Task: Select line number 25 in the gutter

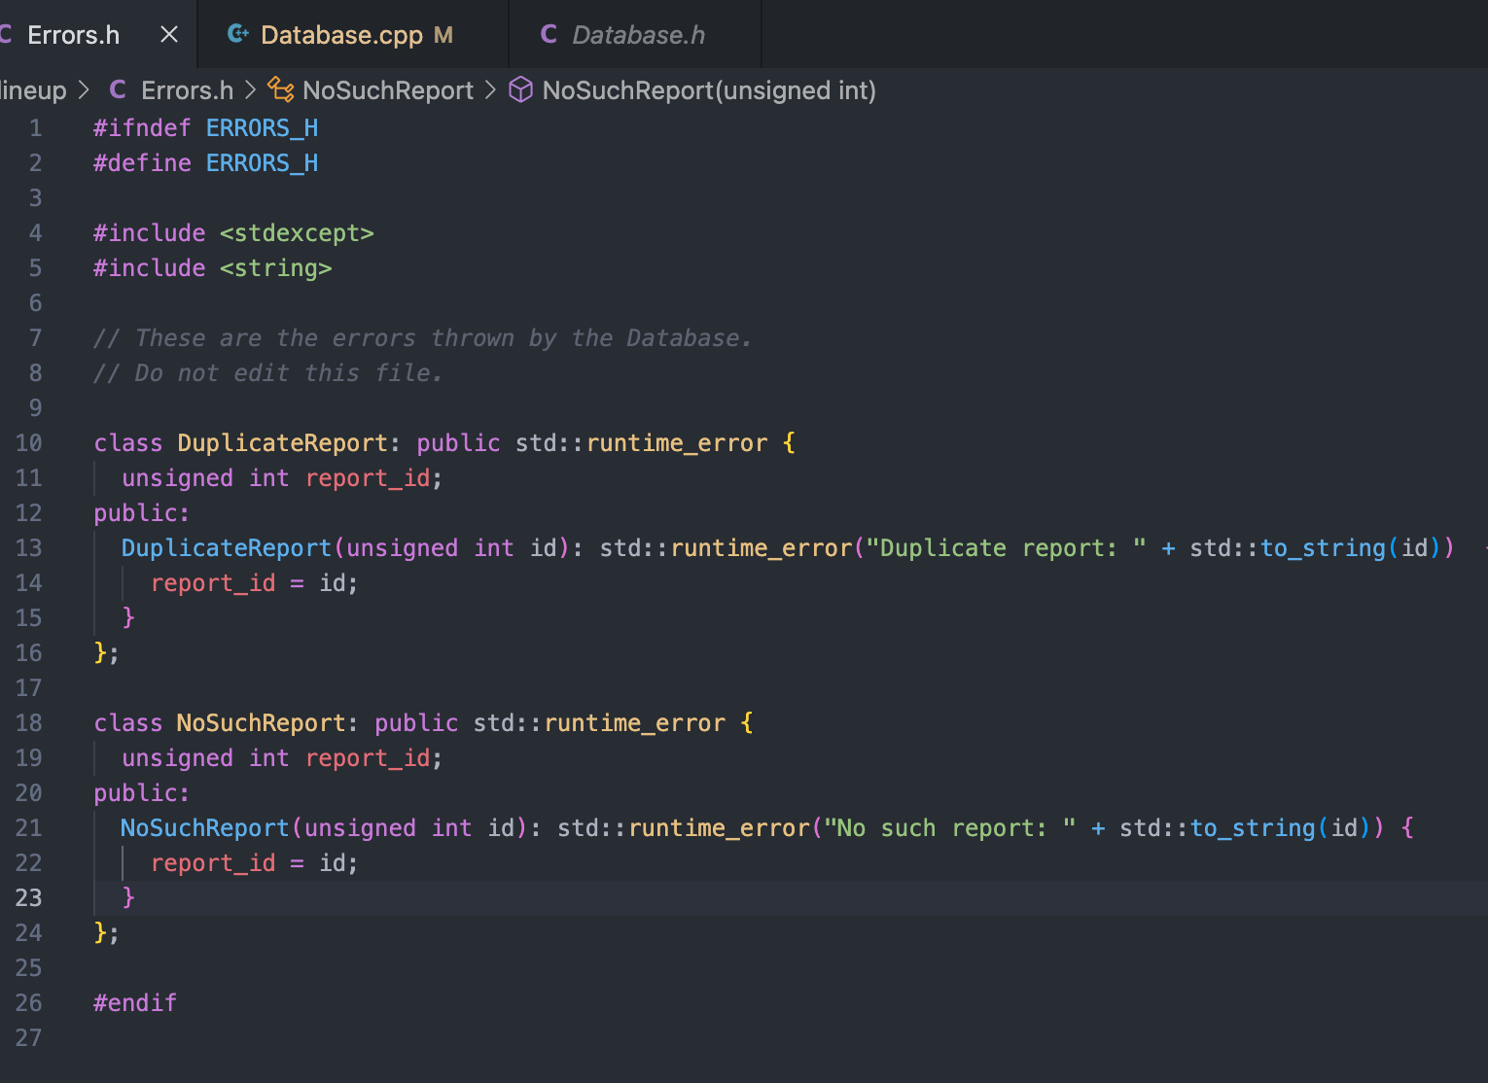Action: [x=29, y=968]
